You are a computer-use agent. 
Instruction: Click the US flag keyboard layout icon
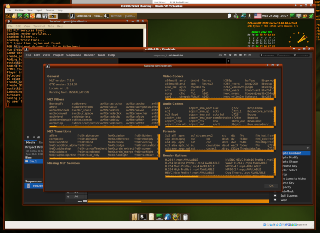pos(258,16)
